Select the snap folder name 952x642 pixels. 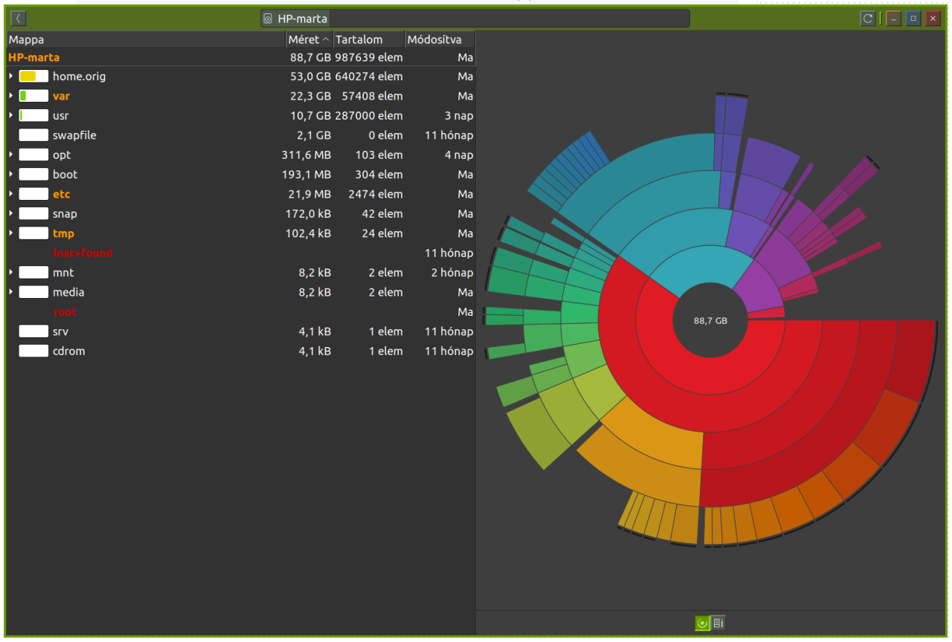[65, 214]
